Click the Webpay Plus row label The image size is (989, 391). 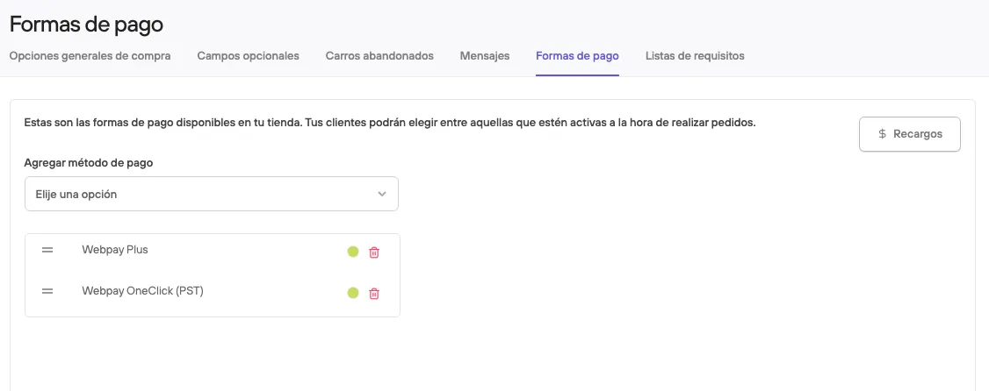[115, 249]
